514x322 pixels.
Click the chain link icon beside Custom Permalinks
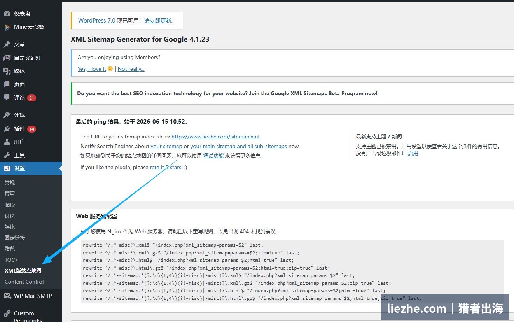[7, 313]
